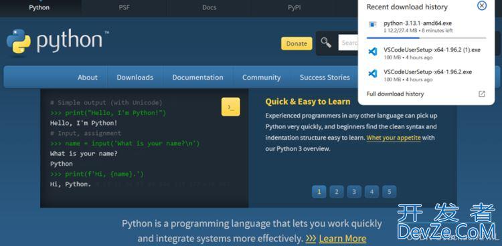
Task: Open the About menu
Action: 88,78
